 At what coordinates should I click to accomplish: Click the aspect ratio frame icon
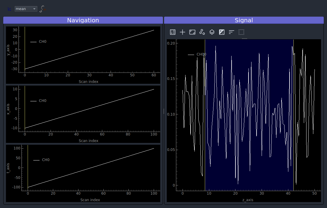192,32
